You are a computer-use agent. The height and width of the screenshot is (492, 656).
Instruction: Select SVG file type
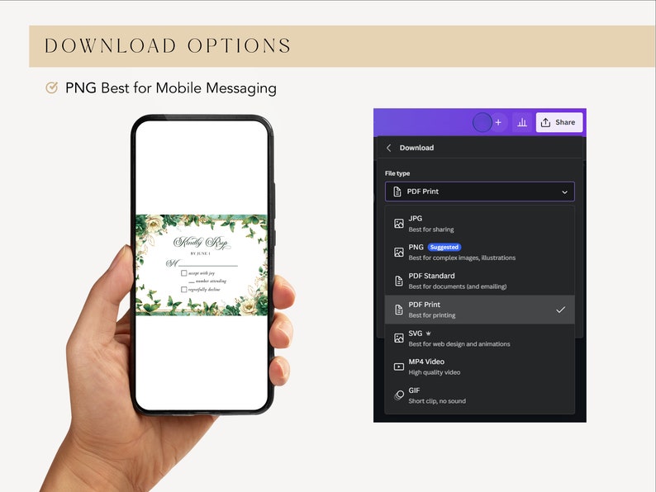(x=479, y=338)
